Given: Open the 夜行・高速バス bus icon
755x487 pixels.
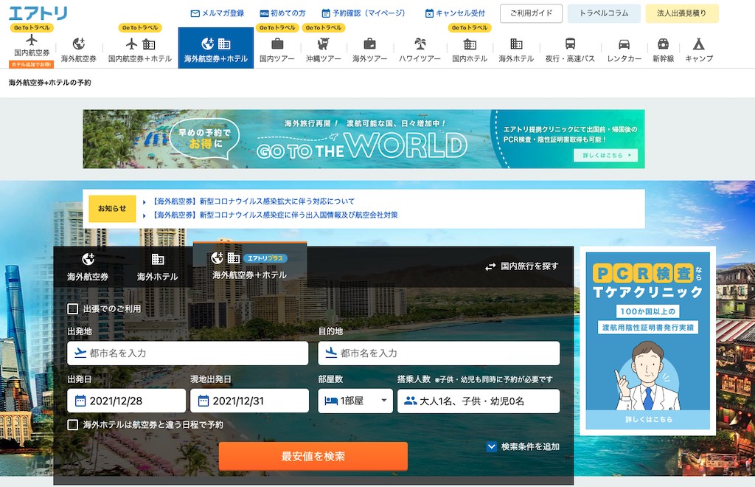Looking at the screenshot, I should (x=570, y=44).
